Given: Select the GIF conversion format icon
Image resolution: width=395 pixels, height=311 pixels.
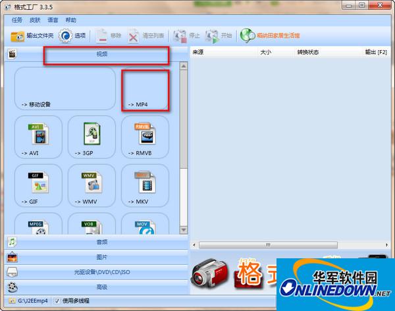Looking at the screenshot, I should [38, 185].
